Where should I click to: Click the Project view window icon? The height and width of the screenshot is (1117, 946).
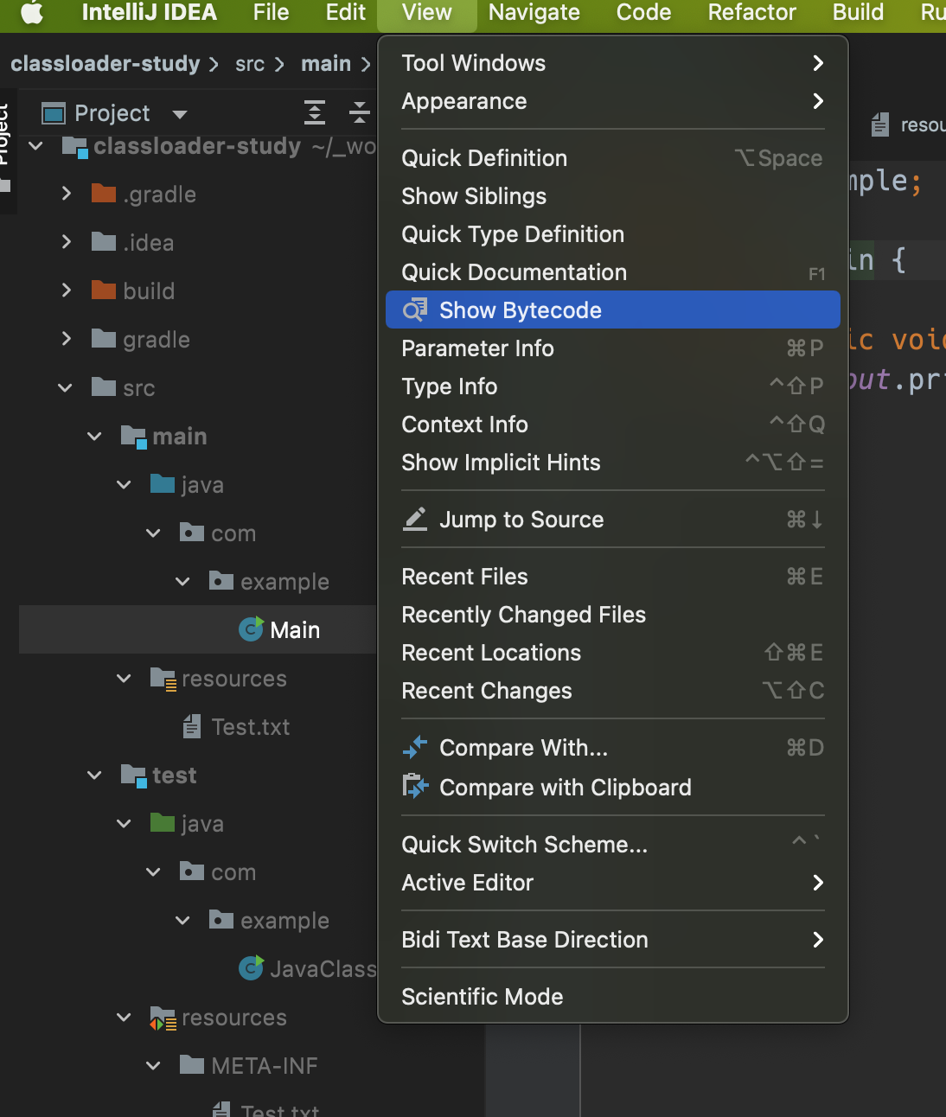54,113
